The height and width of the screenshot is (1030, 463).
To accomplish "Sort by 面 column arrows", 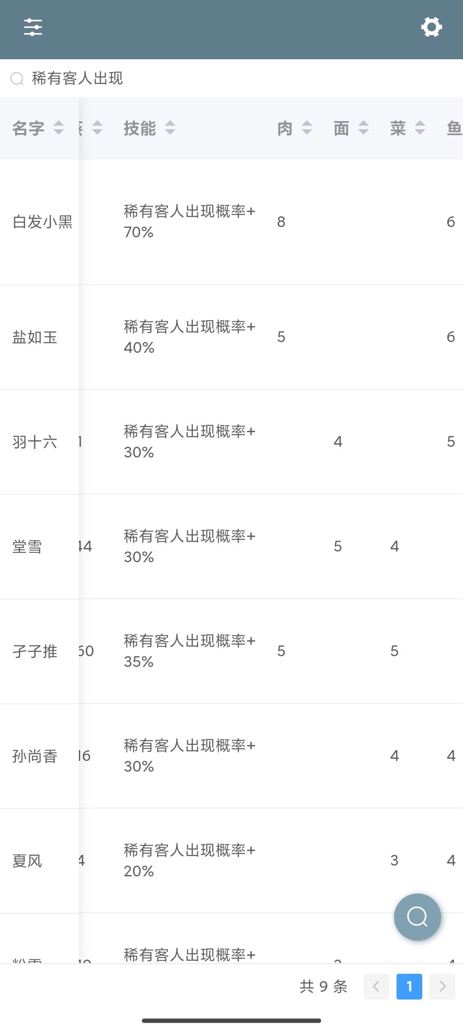I will click(364, 128).
